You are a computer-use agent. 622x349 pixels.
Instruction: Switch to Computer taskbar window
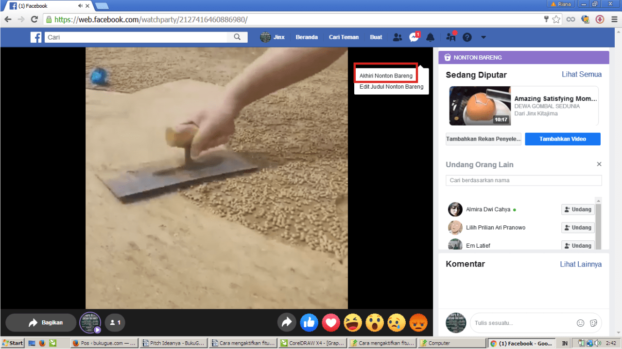coord(451,343)
